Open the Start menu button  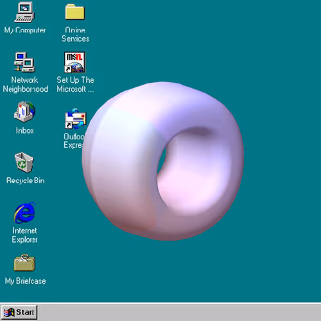[x=19, y=313]
